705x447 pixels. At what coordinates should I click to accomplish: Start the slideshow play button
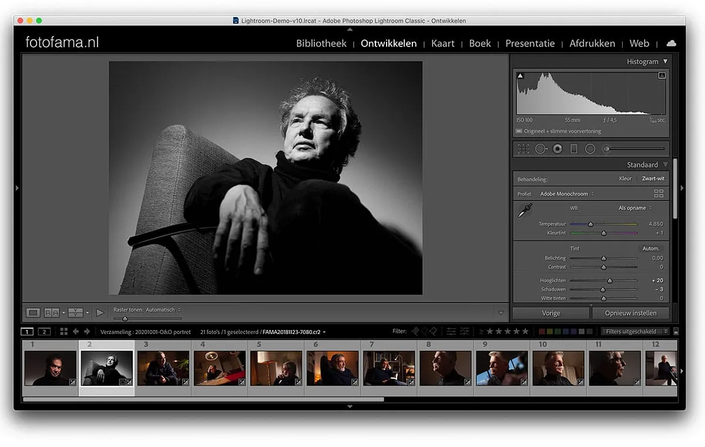[100, 313]
